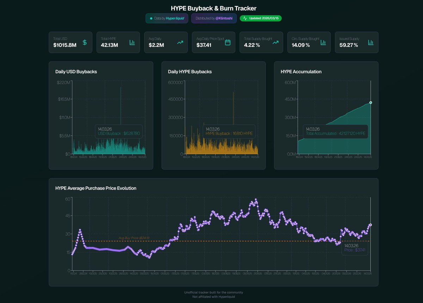
Task: Click the $16.5M y-axis label
Action: point(65,99)
